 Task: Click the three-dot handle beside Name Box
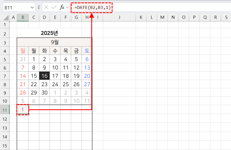pyautogui.click(x=39, y=7)
